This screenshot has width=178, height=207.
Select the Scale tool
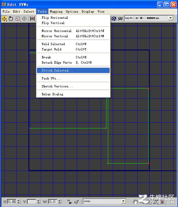pyautogui.click(x=18, y=19)
